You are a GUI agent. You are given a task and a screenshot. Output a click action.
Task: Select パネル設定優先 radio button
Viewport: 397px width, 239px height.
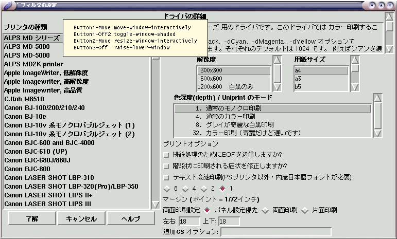tap(207, 210)
